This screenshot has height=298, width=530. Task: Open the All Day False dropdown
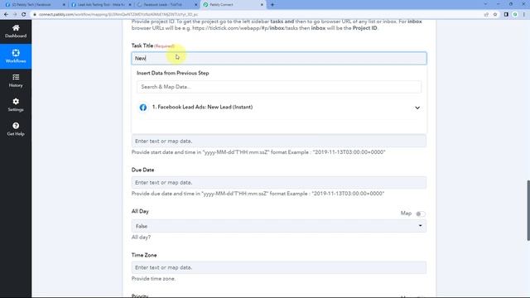[279, 226]
